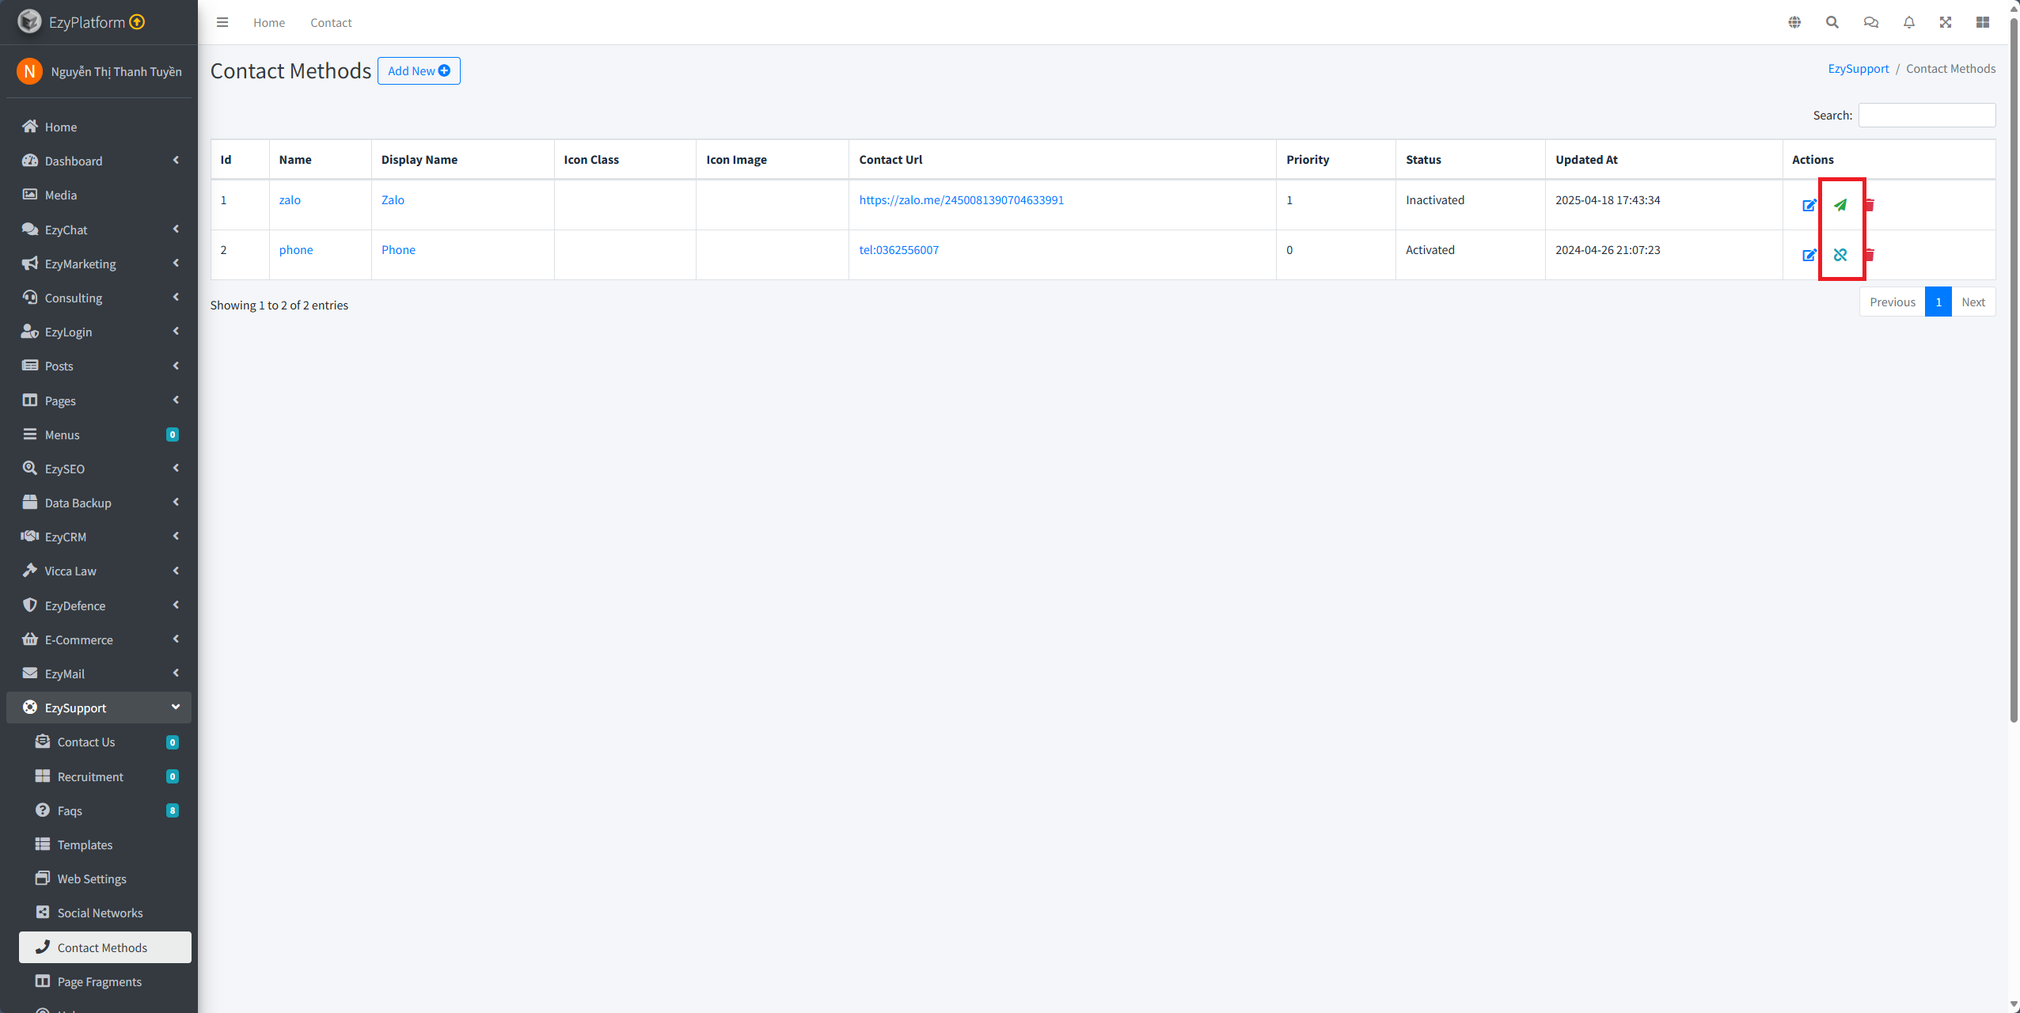The height and width of the screenshot is (1013, 2020).
Task: Sort by the Status column
Action: pyautogui.click(x=1470, y=159)
